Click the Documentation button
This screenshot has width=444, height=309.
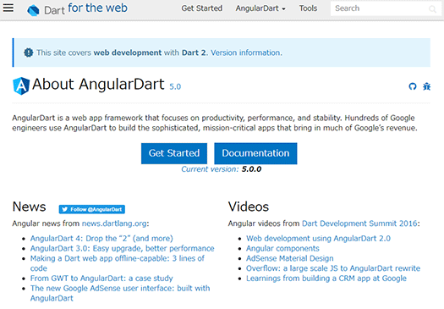[255, 153]
